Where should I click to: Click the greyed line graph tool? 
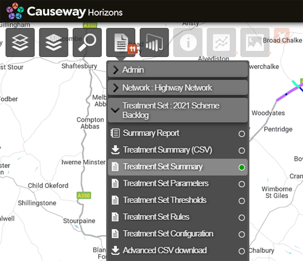pos(221,42)
